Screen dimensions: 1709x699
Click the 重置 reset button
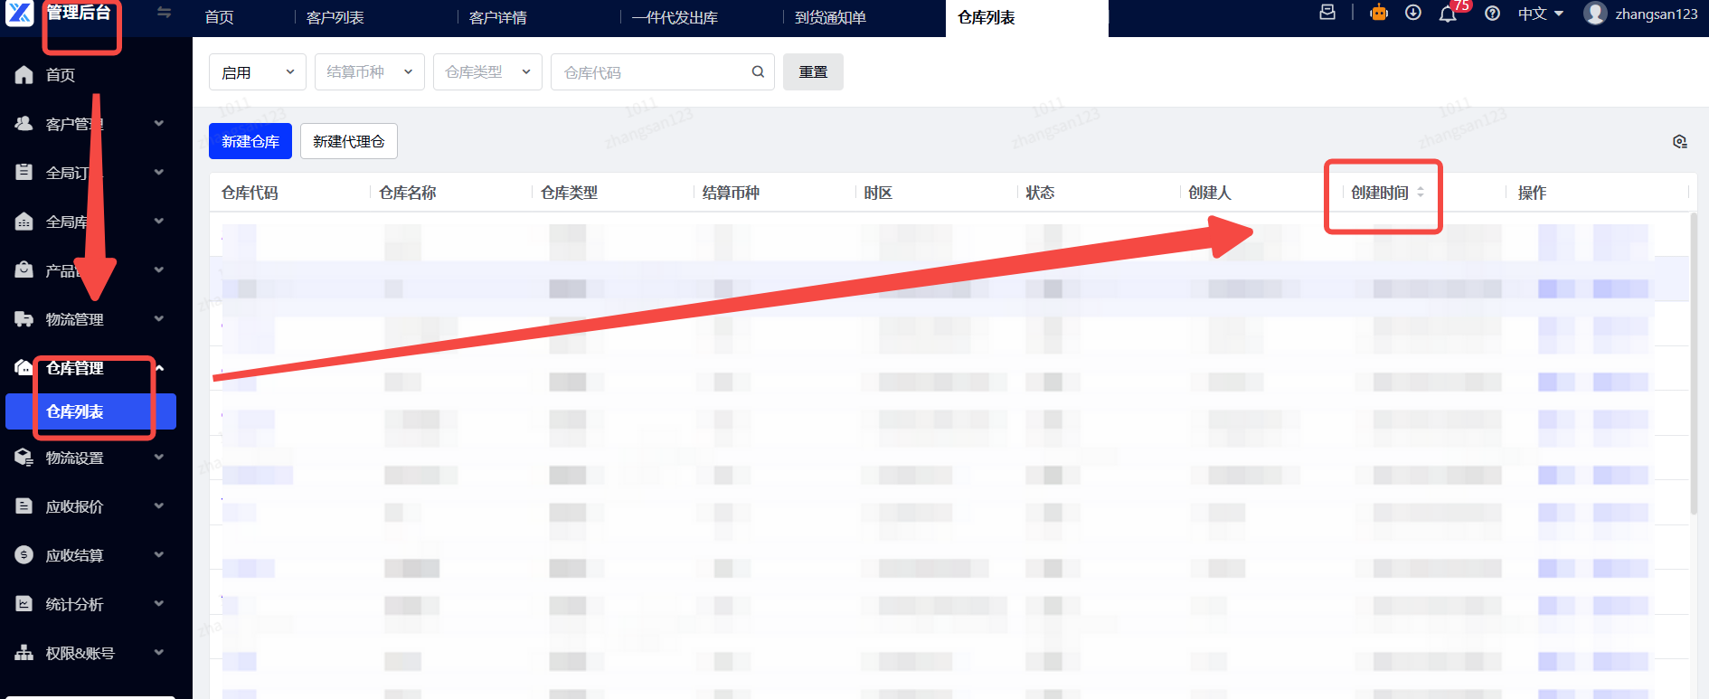[x=813, y=72]
